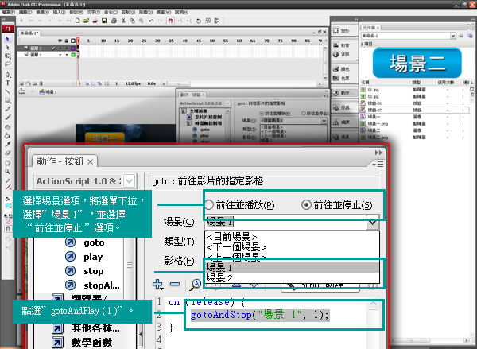
Task: Switch to the 元件庫 library tab
Action: coord(370,28)
